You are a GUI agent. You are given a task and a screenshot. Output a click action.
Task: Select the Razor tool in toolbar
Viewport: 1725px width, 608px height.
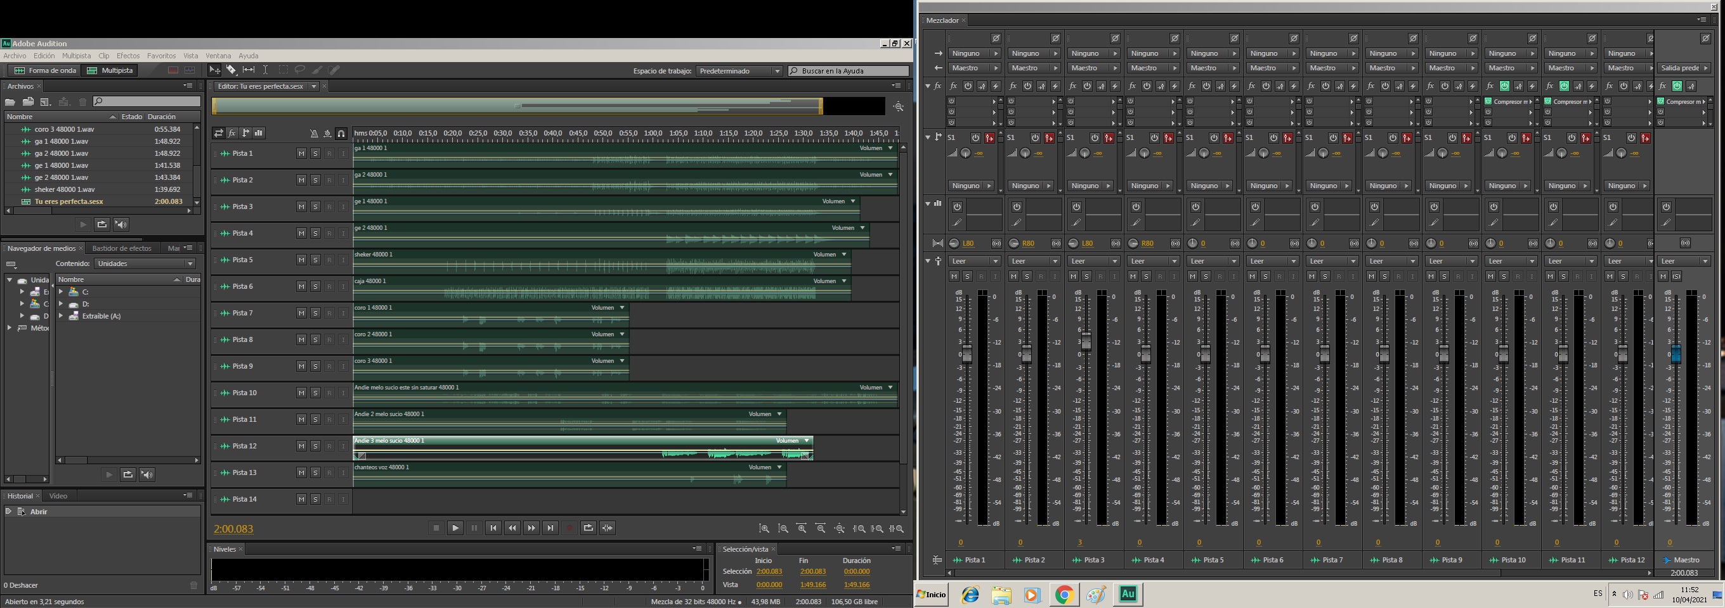point(231,70)
